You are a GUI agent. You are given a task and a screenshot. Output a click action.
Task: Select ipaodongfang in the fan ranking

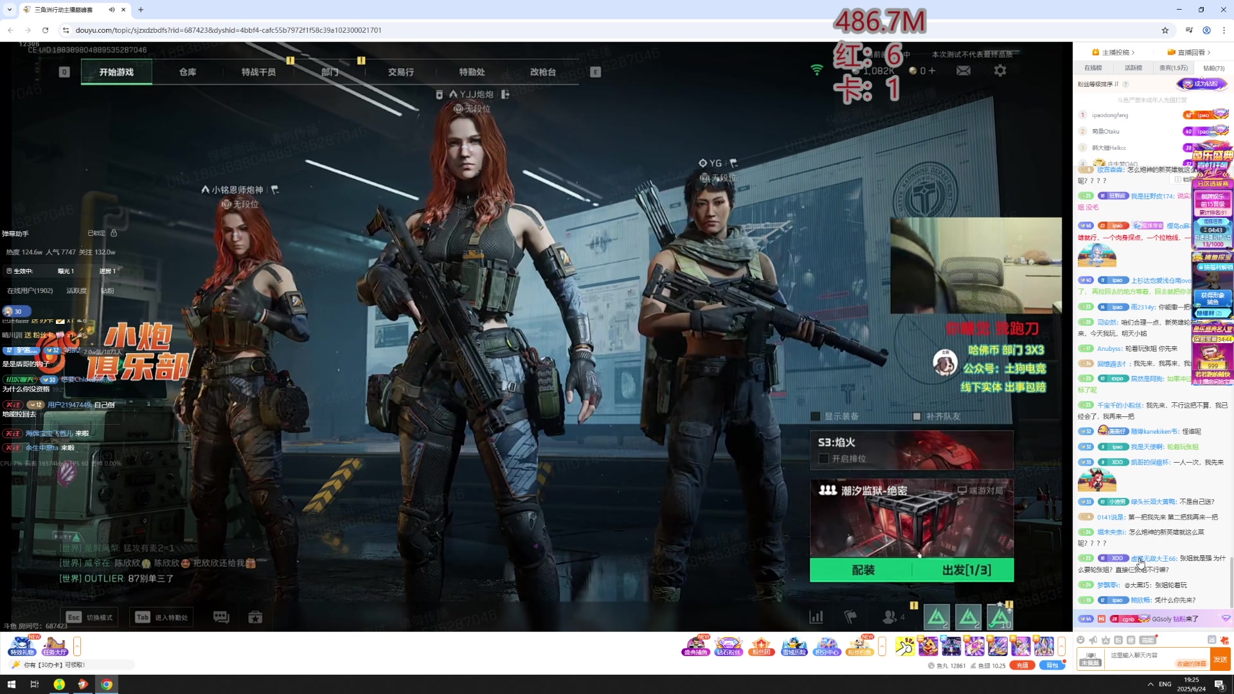pyautogui.click(x=1110, y=116)
